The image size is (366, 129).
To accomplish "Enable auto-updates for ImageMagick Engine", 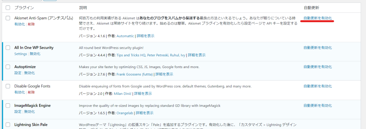I will [317, 105].
